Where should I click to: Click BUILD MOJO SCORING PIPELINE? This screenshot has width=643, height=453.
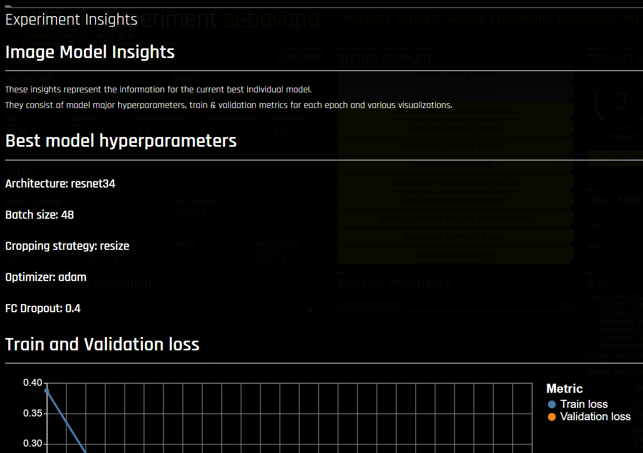(x=455, y=200)
